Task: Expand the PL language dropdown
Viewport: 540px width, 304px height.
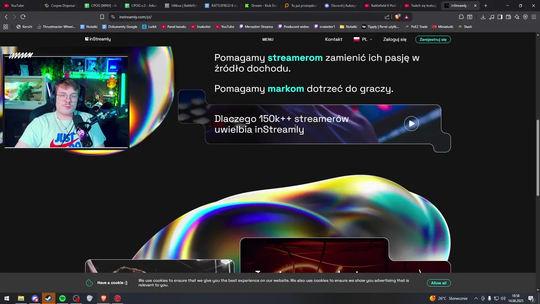Action: tap(363, 39)
